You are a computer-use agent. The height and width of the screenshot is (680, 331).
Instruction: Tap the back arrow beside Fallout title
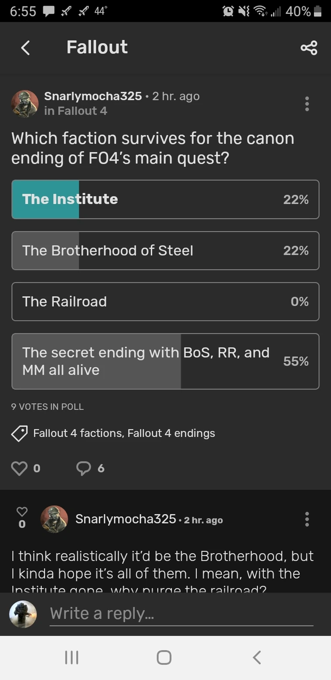tap(25, 48)
